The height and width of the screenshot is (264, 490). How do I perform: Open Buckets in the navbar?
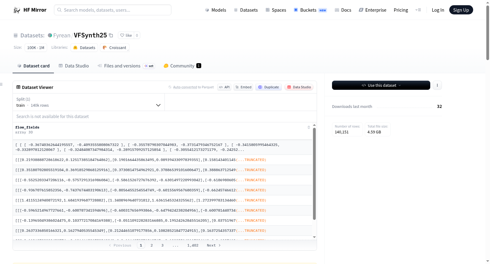(x=310, y=10)
